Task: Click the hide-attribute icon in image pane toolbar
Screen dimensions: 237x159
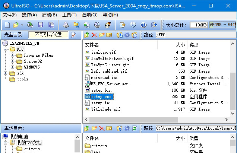Action: tap(135, 35)
